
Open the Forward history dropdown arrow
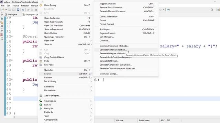tap(164, 10)
